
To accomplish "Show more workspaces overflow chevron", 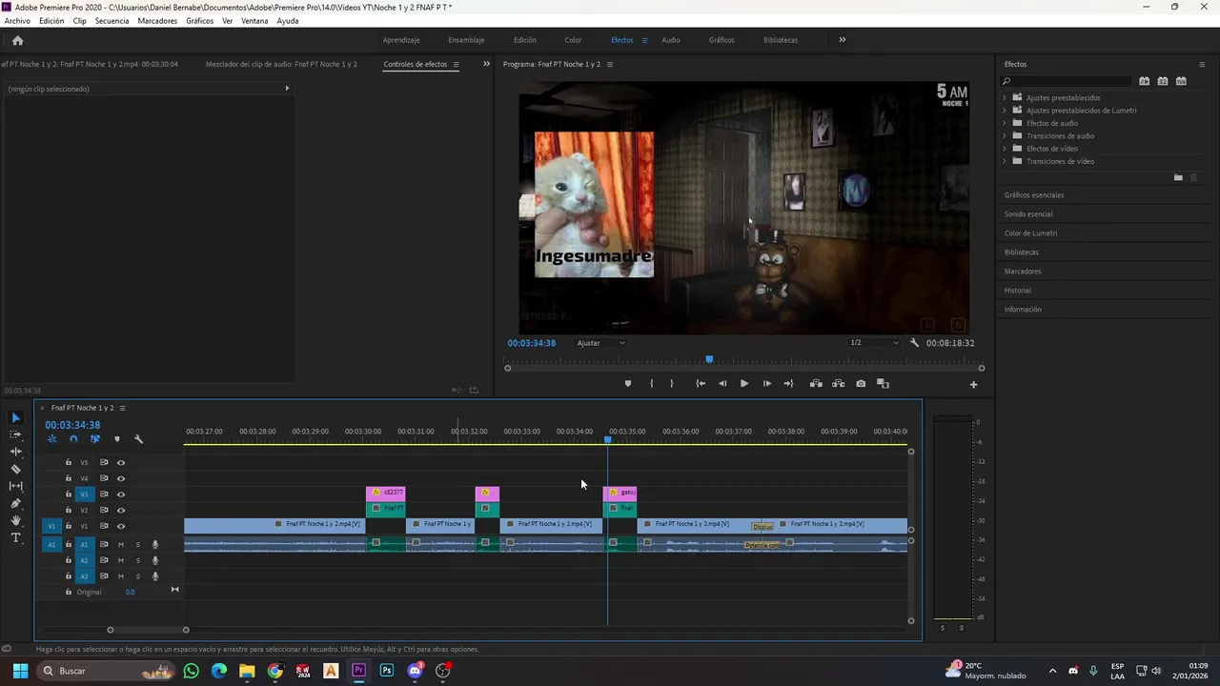I will pyautogui.click(x=843, y=40).
